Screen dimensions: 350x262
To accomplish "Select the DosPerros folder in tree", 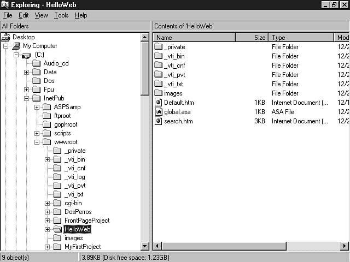I will [78, 212].
